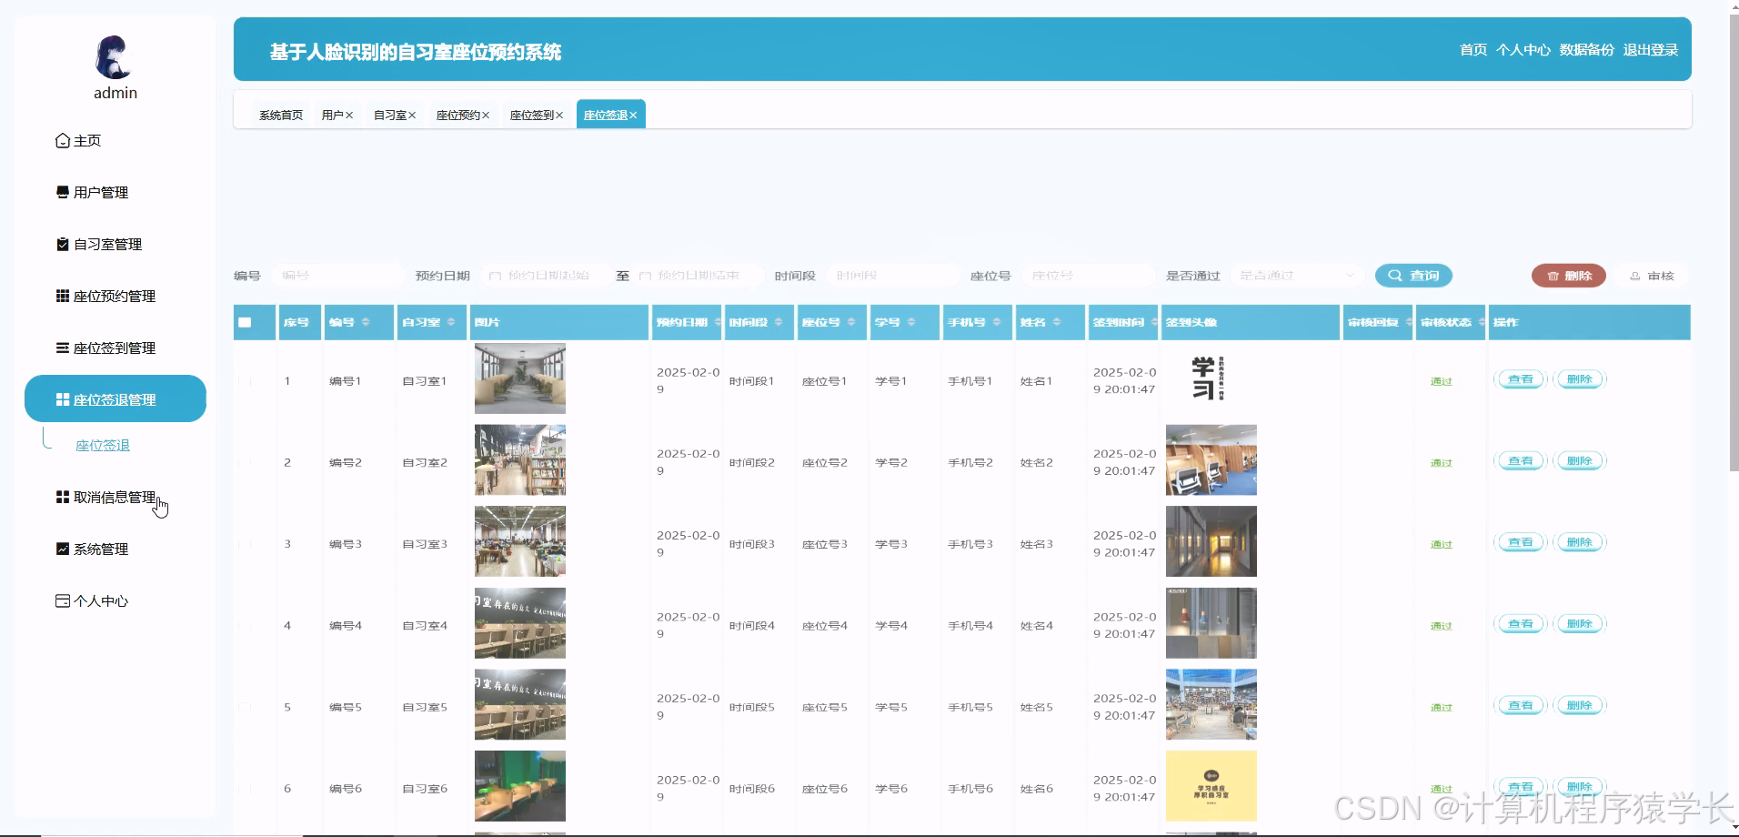The height and width of the screenshot is (837, 1739).
Task: Click the 系统管理 chart icon
Action: (63, 550)
